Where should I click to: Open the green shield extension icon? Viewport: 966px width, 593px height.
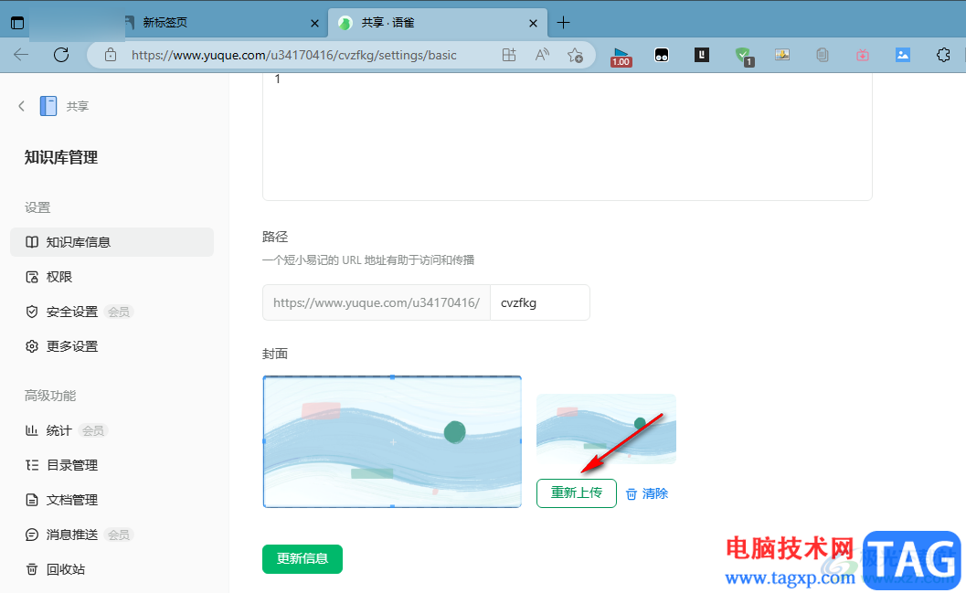coord(744,57)
